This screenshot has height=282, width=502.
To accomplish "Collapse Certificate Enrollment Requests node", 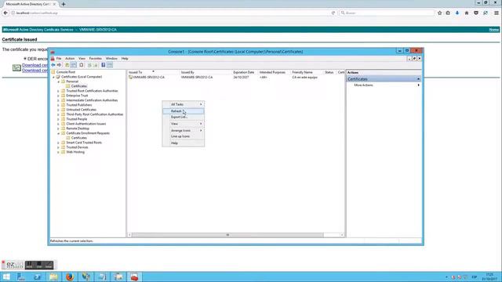I will point(59,133).
